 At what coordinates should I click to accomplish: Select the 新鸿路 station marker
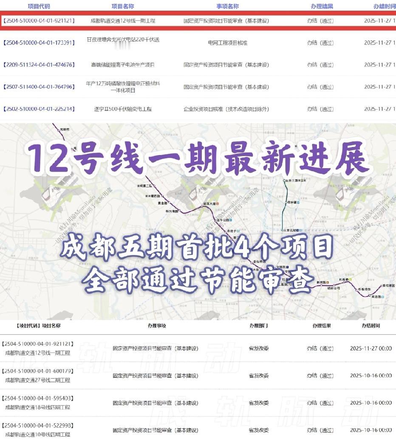point(322,285)
